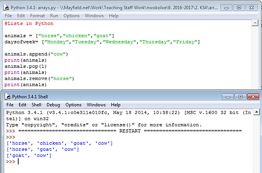Screen dimensions: 262x173
Task: Open the File menu in arrays.py editor
Action: 8,15
